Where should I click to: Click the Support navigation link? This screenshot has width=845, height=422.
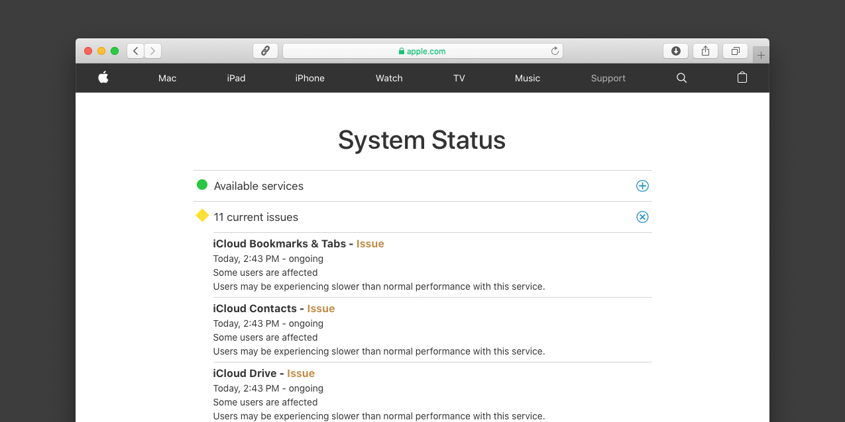coord(608,78)
